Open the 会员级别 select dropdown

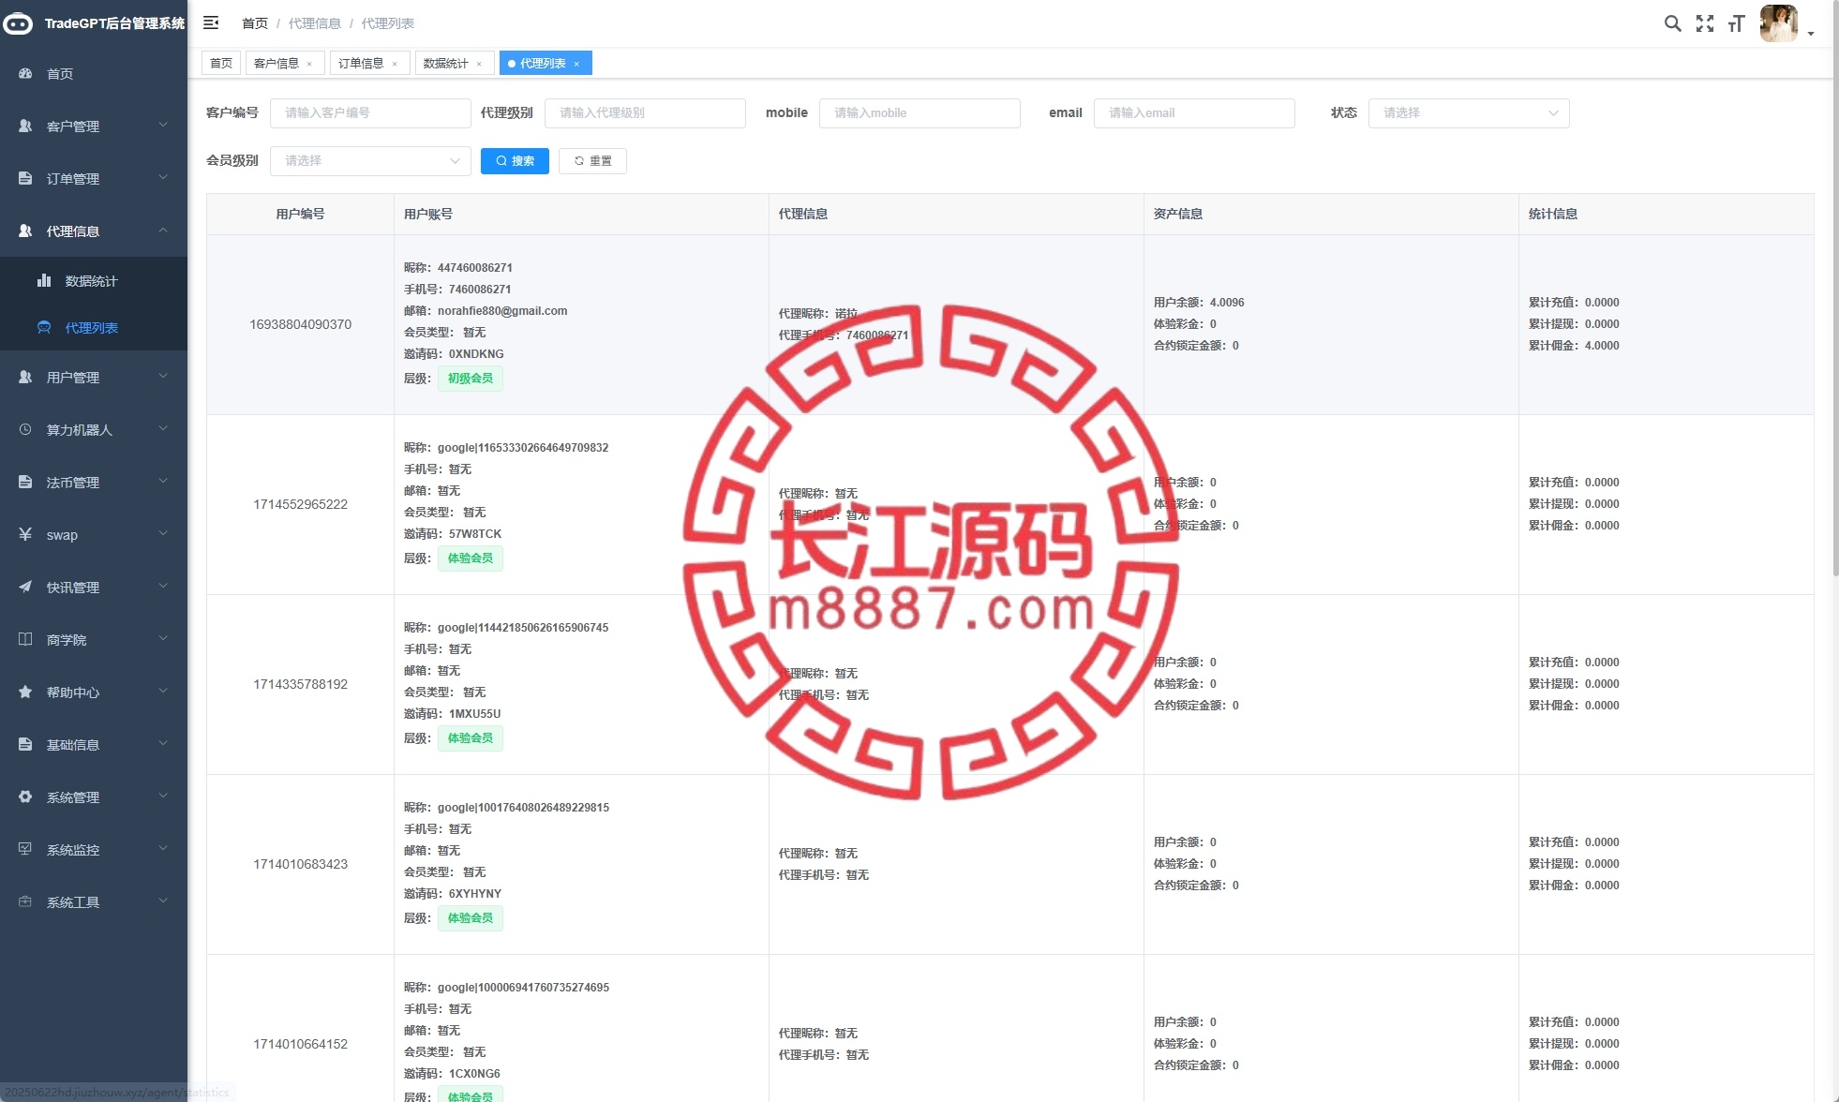point(370,161)
